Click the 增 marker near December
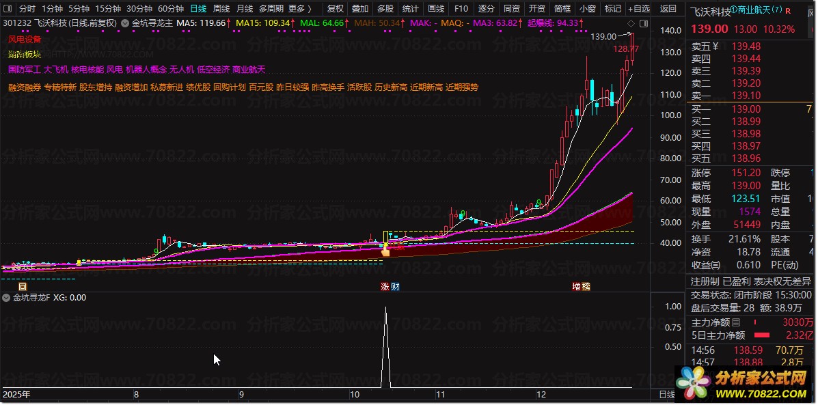This screenshot has height=405, width=818. [x=577, y=287]
